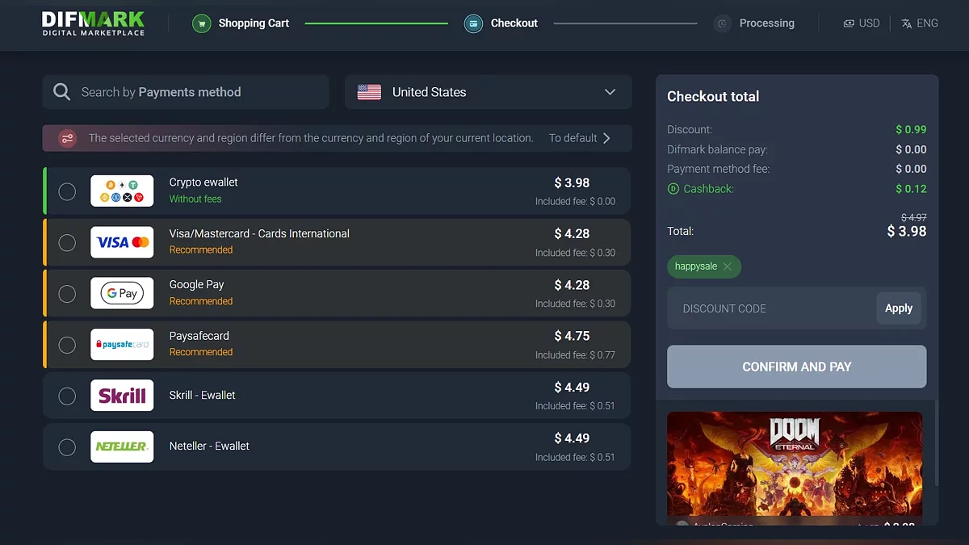Open the USD currency selector
This screenshot has width=969, height=545.
tap(861, 23)
